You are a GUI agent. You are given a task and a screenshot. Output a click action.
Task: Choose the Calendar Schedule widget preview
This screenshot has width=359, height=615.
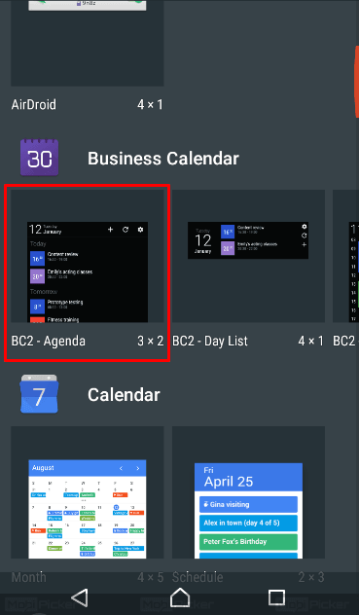point(248,492)
